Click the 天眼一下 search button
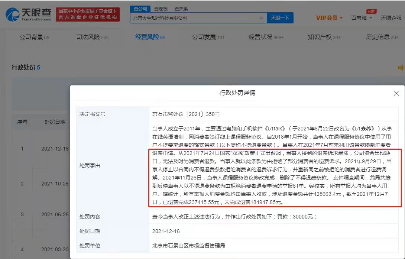The image size is (405, 259). pos(280,18)
